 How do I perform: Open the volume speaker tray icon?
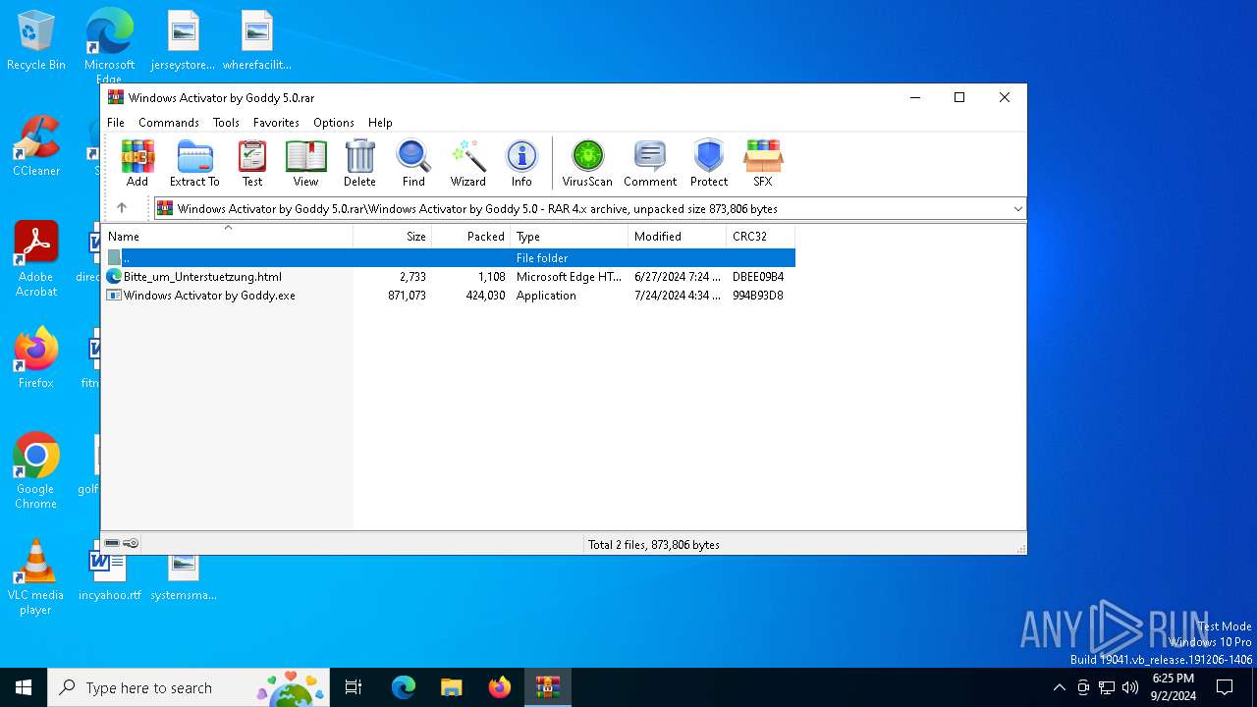pos(1130,687)
